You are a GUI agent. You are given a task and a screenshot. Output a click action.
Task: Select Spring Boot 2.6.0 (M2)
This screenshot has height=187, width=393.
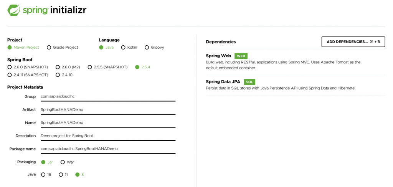pyautogui.click(x=68, y=67)
